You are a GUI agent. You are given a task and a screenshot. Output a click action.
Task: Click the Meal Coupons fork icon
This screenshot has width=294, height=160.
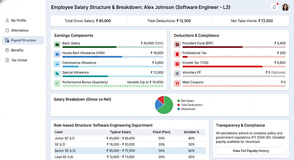pos(177,83)
